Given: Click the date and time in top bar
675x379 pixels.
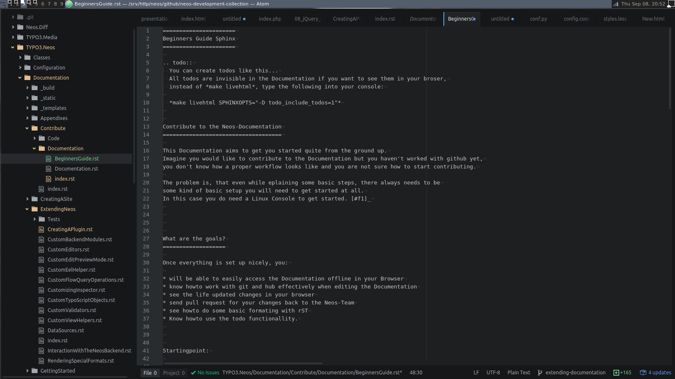Looking at the screenshot, I should pyautogui.click(x=643, y=4).
